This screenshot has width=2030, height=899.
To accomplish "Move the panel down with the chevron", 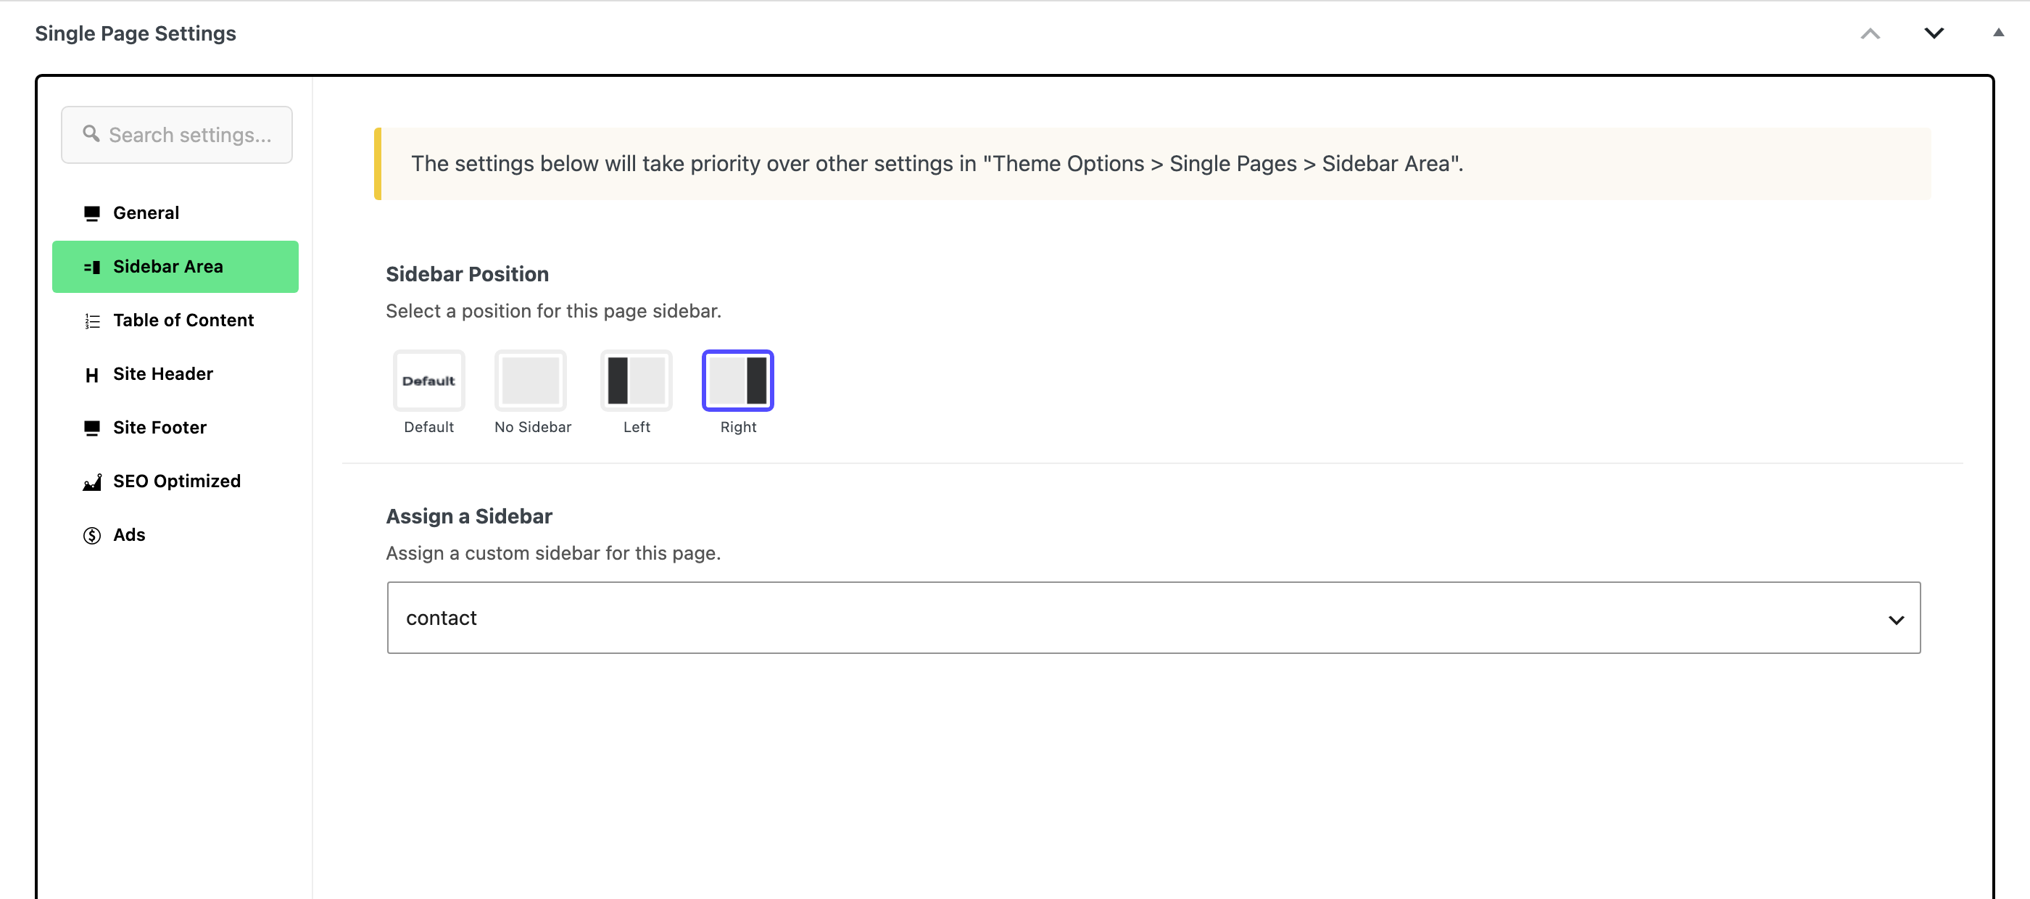I will click(x=1934, y=33).
